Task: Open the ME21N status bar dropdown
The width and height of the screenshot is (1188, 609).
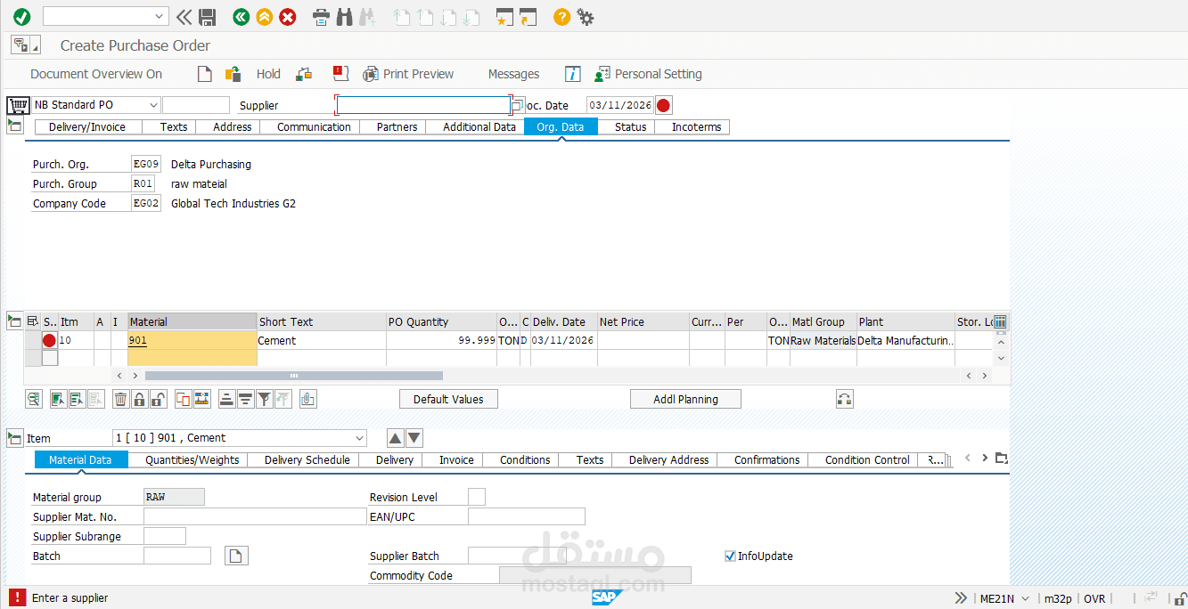Action: coord(1026,598)
